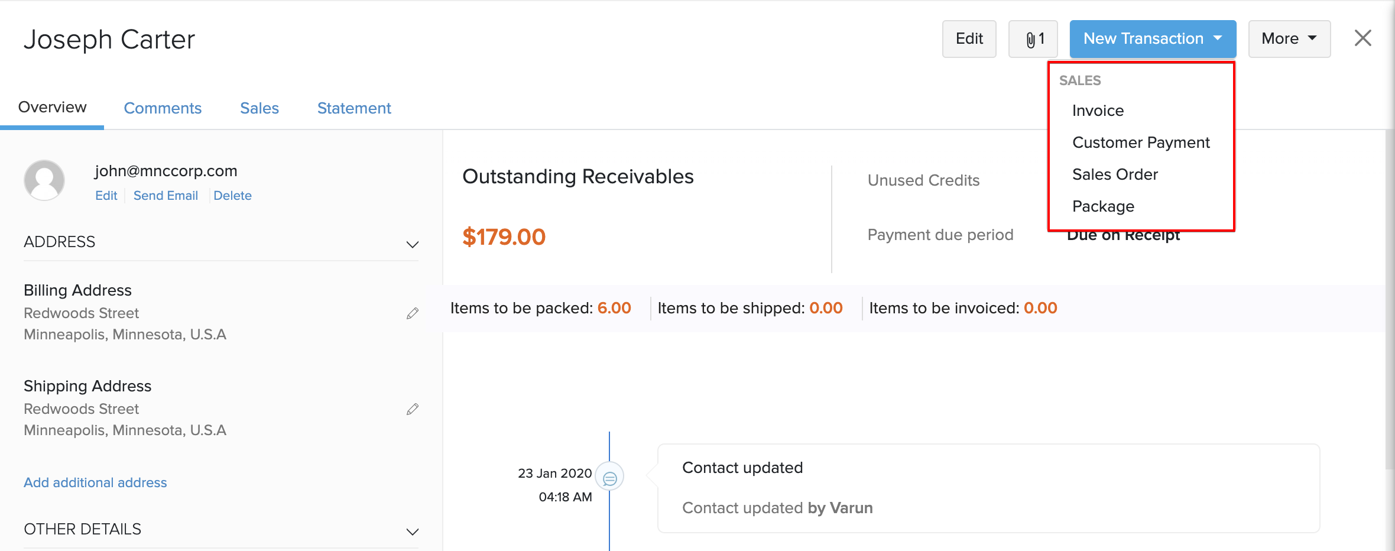Screen dimensions: 1395x551
Task: Click the Edit button for Joseph Carter
Action: click(x=969, y=38)
